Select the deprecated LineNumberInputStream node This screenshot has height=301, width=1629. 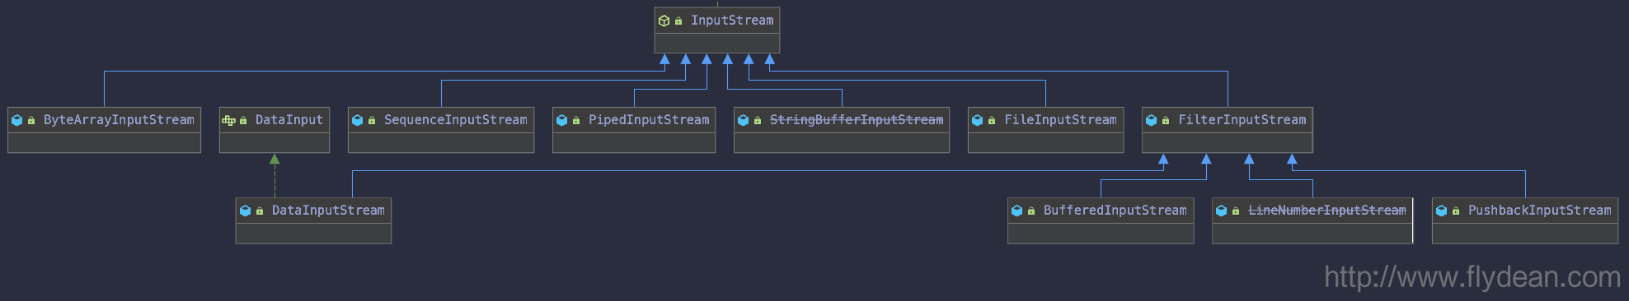(1312, 220)
